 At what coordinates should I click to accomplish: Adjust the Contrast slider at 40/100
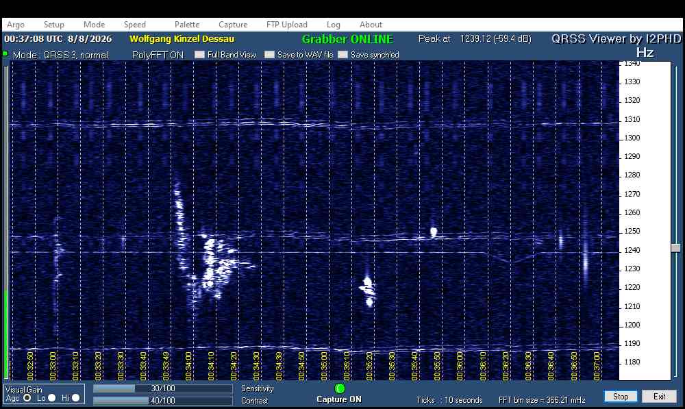coord(162,400)
